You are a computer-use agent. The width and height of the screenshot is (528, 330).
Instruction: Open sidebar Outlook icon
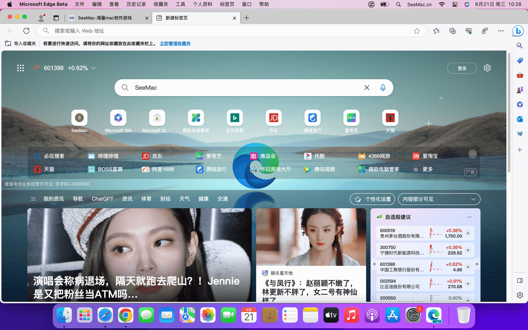520,119
